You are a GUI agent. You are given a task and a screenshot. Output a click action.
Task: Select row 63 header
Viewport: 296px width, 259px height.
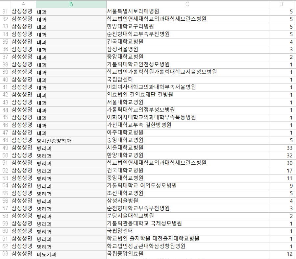click(x=6, y=254)
